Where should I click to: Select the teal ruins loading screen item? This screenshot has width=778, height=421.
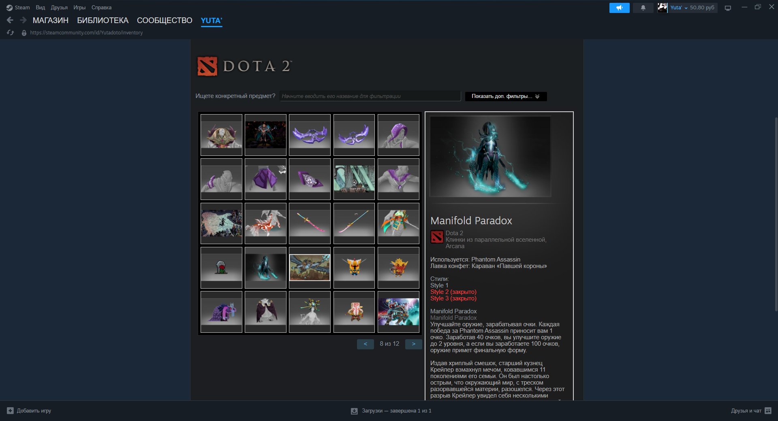coord(354,179)
